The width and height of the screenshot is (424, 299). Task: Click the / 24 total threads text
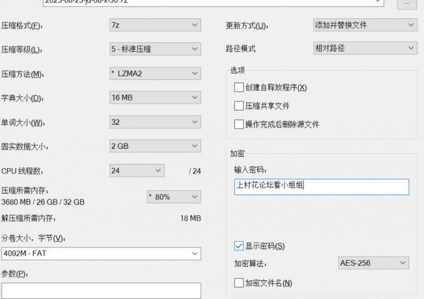[195, 171]
